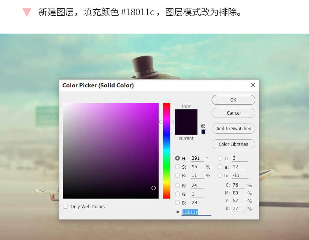This screenshot has height=240, width=309.
Task: Click the brightness field with value 11
Action: click(x=197, y=175)
